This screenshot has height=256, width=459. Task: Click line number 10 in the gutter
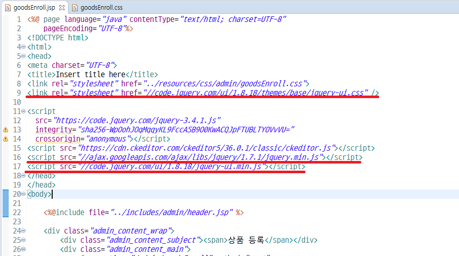(17, 102)
